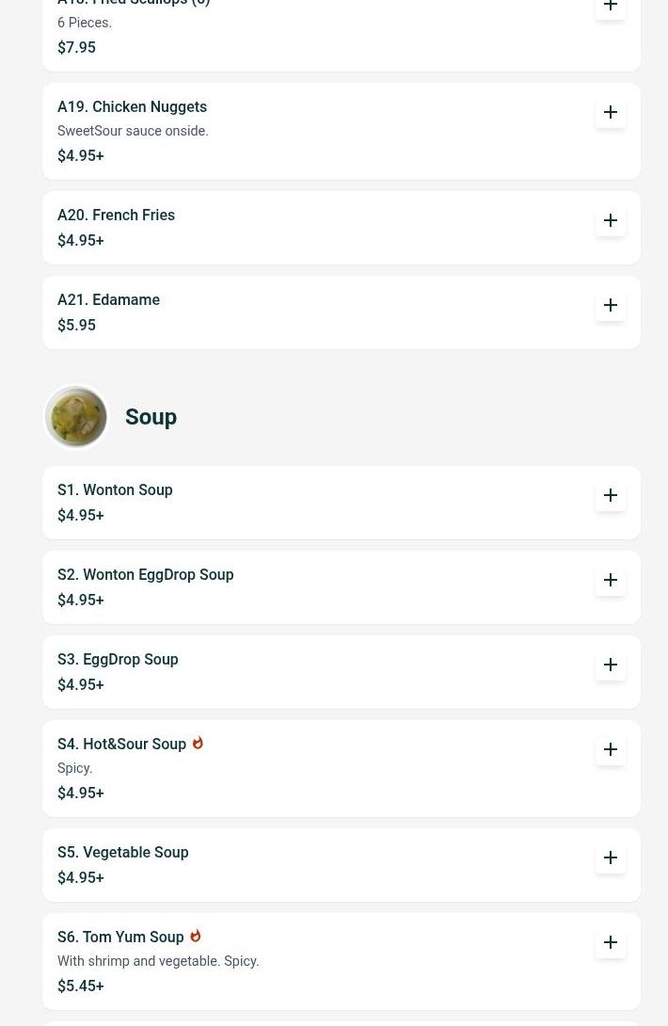Click the $5.45+ price of Tom Yum Soup

click(81, 986)
